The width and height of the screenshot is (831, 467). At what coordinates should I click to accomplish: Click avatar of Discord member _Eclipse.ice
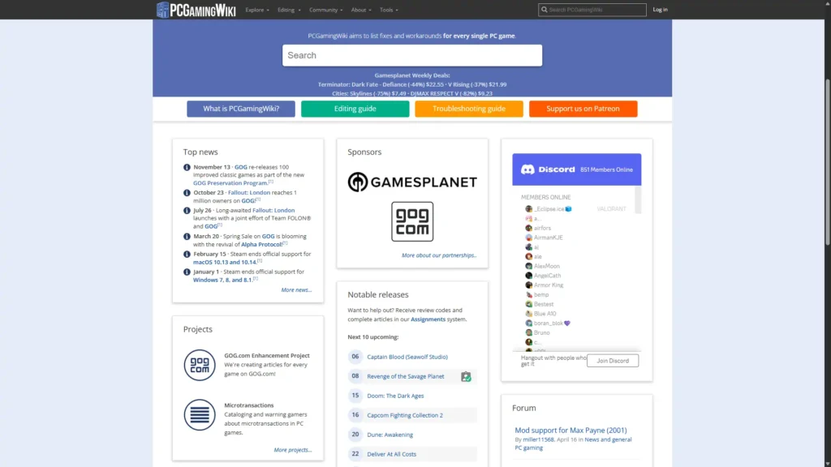(528, 209)
